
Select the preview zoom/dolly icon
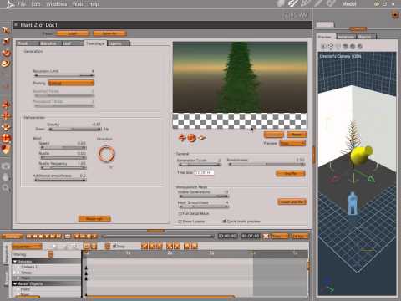(x=202, y=138)
